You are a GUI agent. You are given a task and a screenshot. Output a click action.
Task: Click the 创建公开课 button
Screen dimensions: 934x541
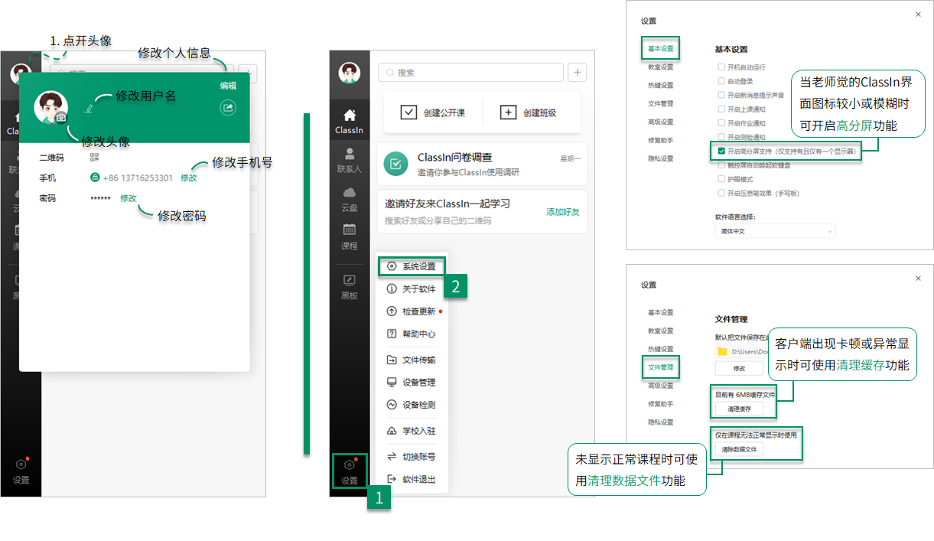click(x=433, y=112)
